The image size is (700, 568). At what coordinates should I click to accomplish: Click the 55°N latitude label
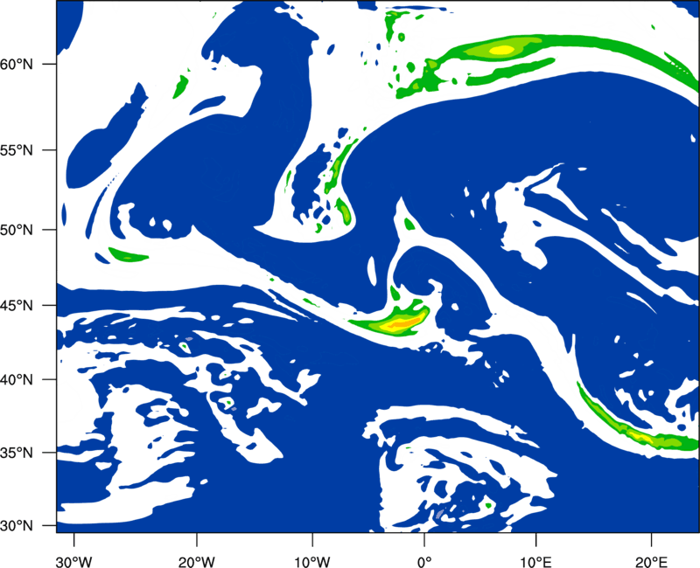[x=17, y=149]
